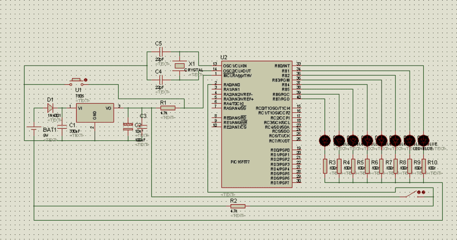Select the LED above resistor R9
This screenshot has height=240, width=457.
410,141
